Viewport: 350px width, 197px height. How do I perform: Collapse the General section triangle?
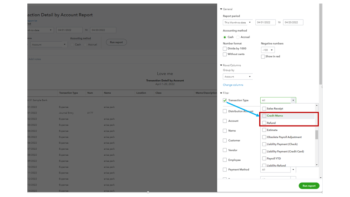click(221, 9)
